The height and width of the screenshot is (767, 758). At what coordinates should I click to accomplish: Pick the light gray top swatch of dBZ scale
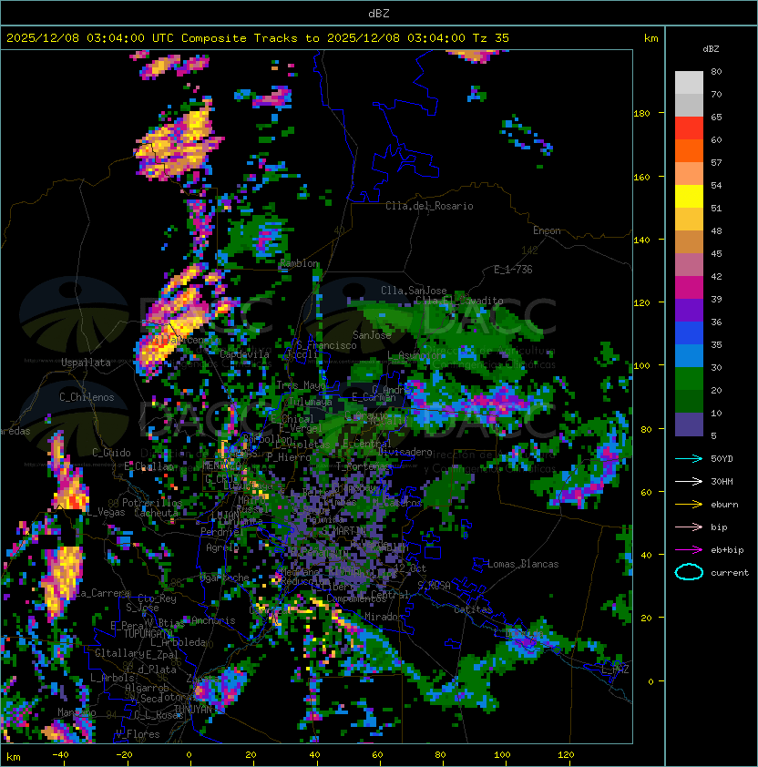(x=689, y=83)
